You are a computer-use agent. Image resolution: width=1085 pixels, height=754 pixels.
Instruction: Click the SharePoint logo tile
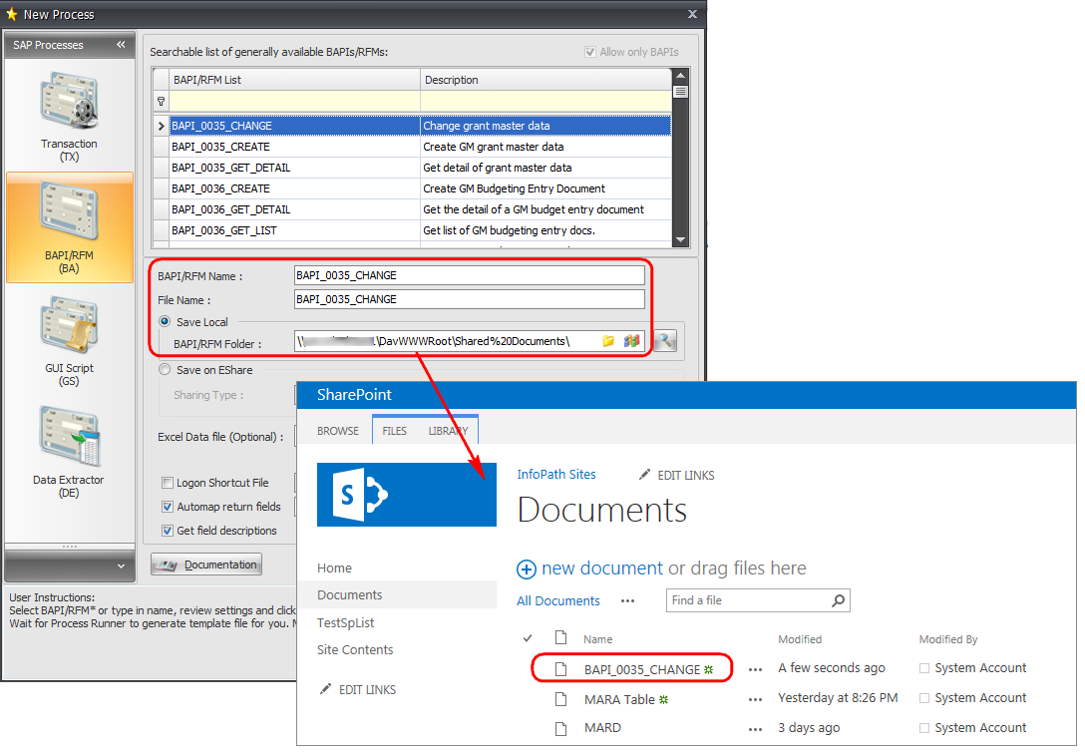coord(406,494)
